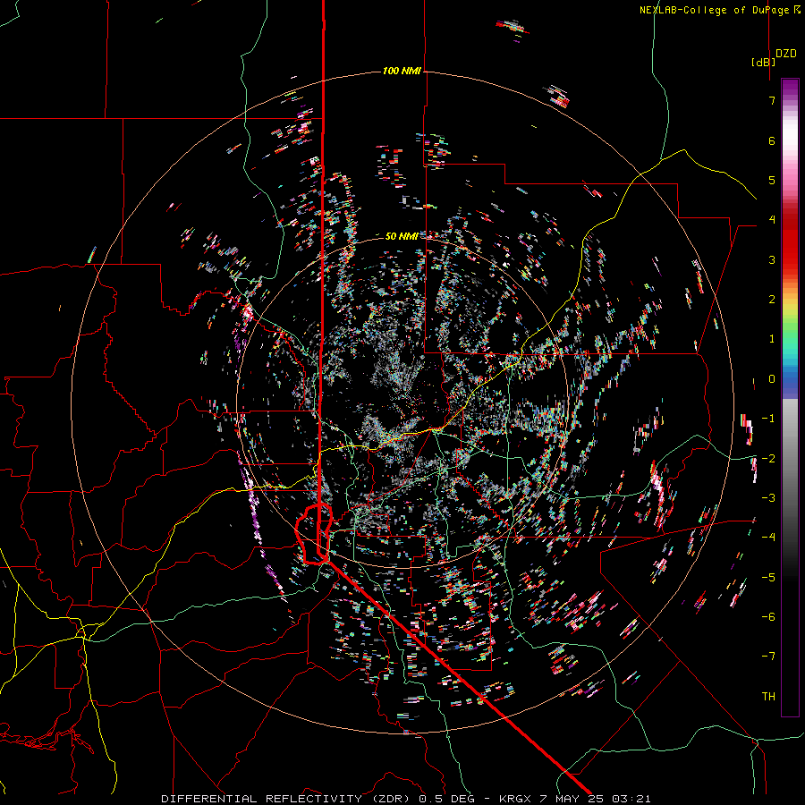Image resolution: width=805 pixels, height=805 pixels.
Task: Click the 100 NMI range ring label
Action: coord(402,71)
